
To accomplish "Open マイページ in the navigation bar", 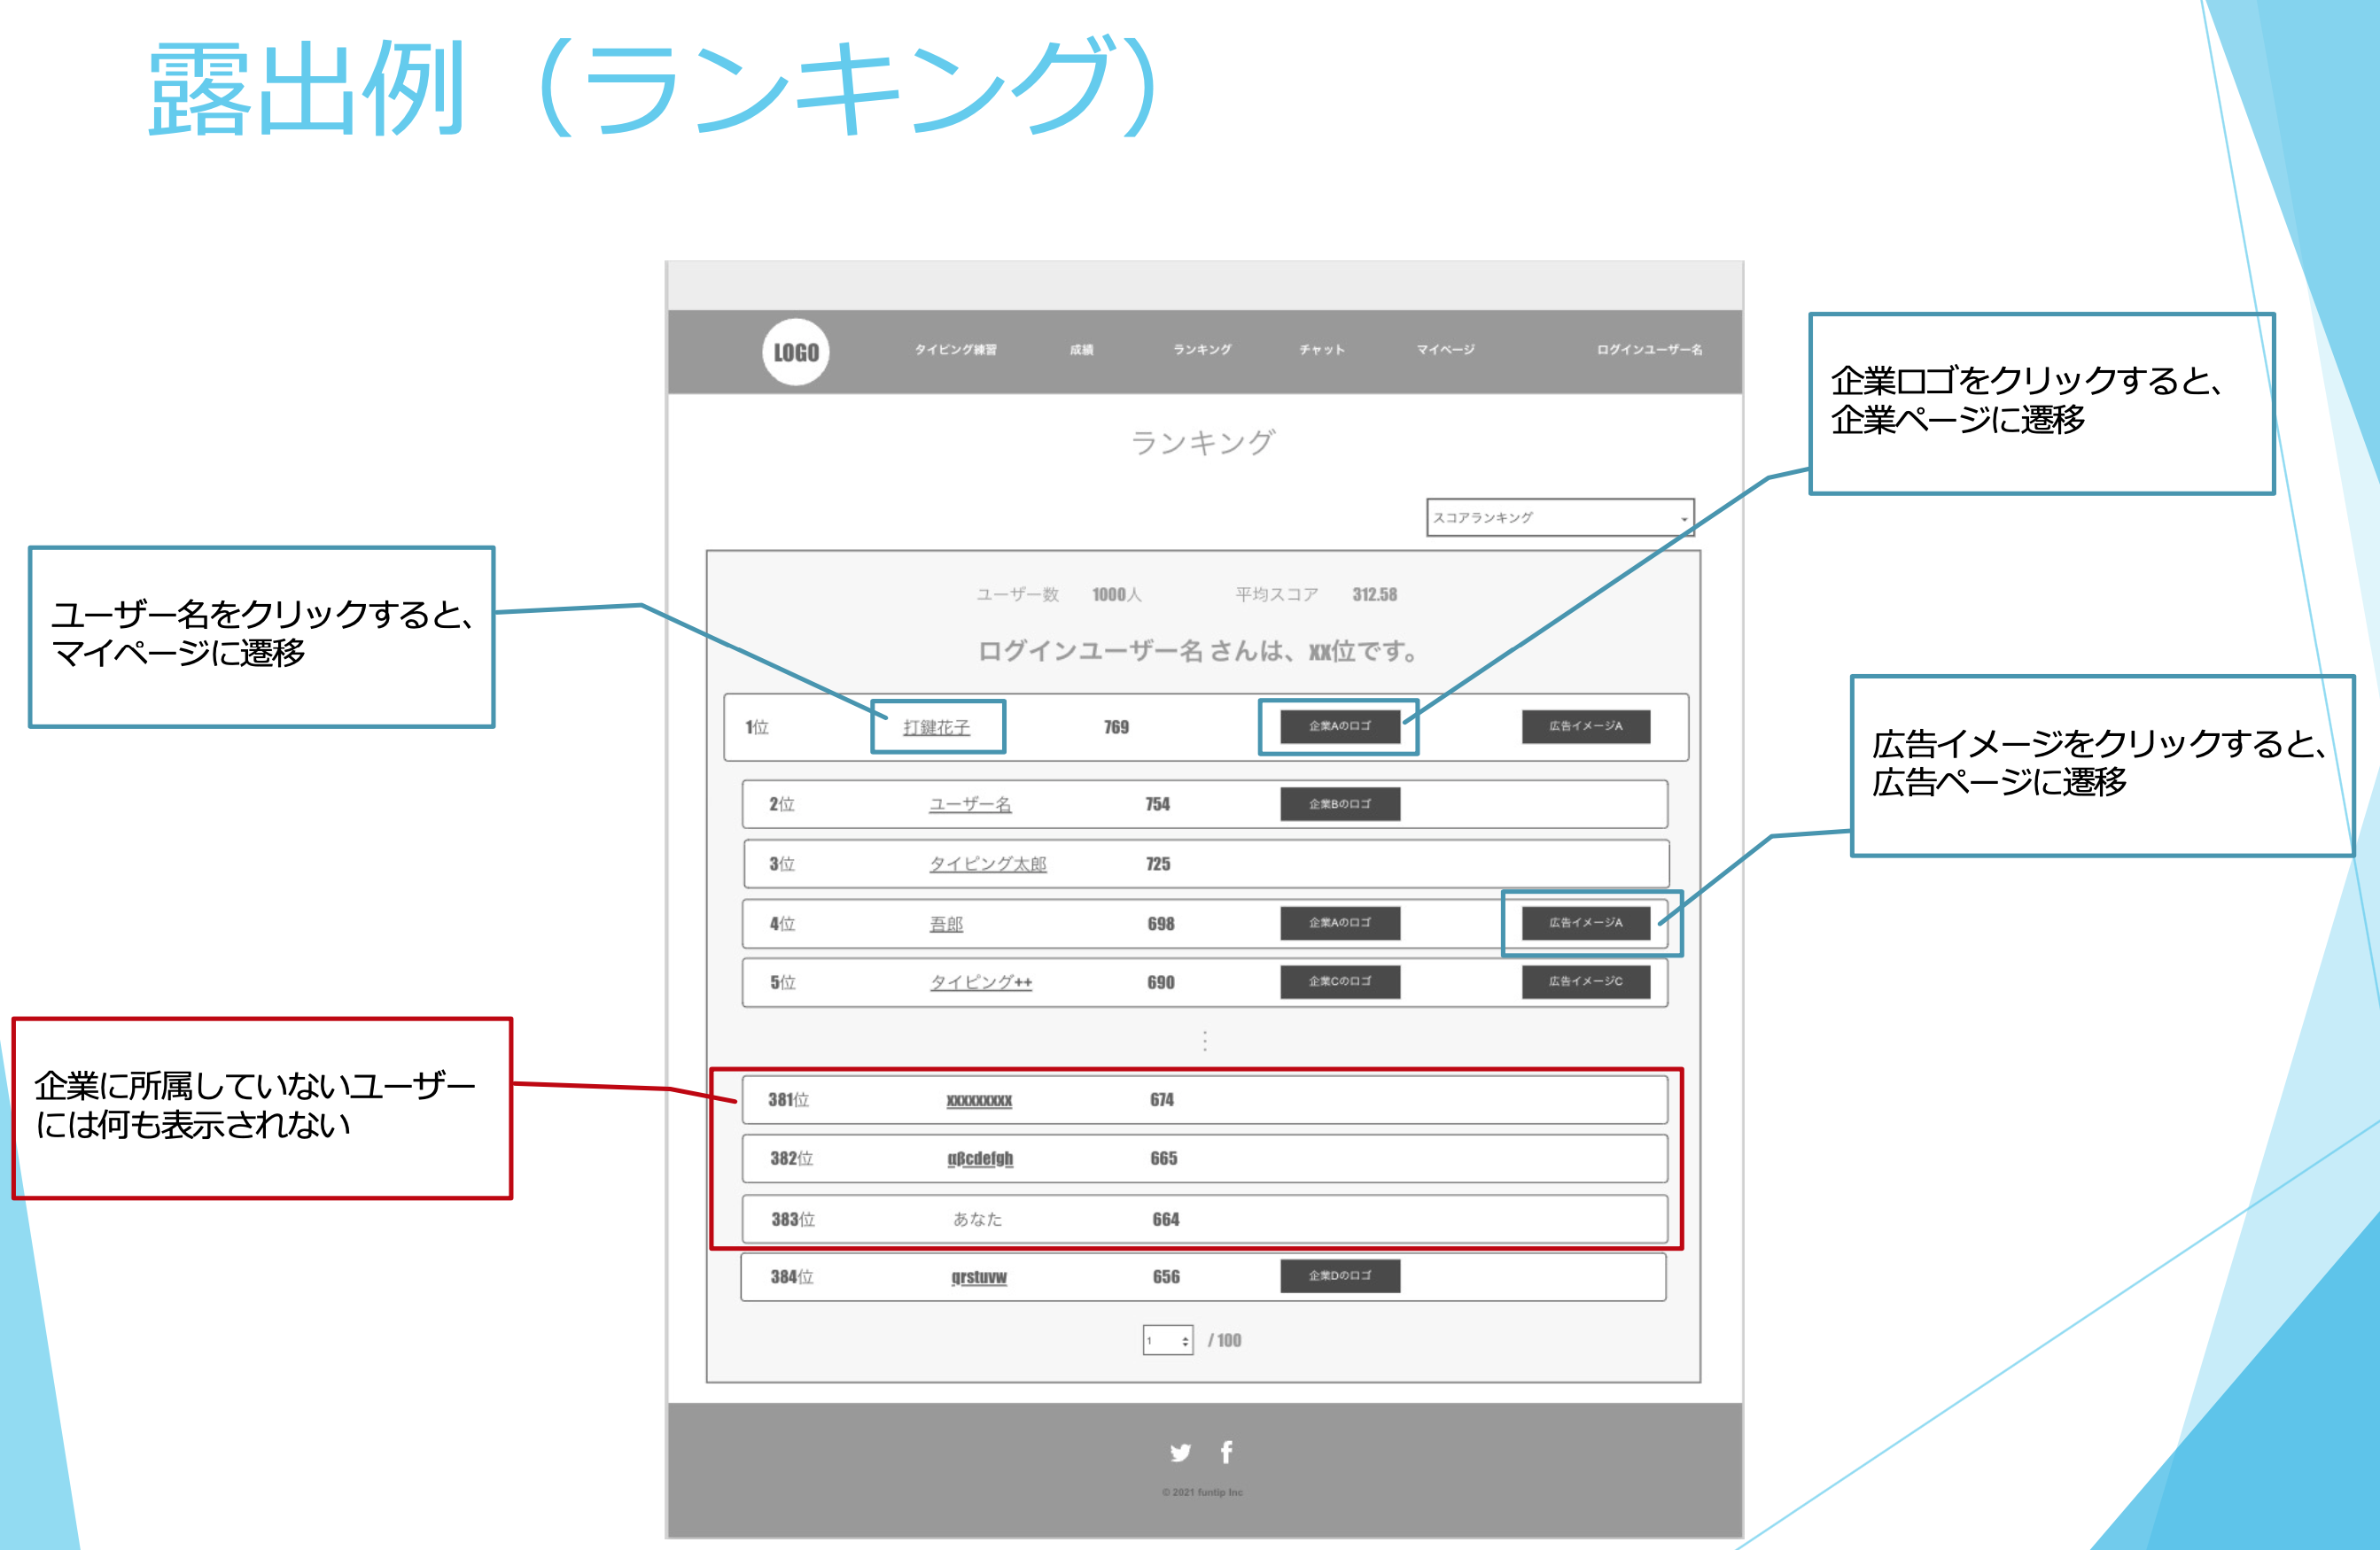I will (x=1445, y=350).
